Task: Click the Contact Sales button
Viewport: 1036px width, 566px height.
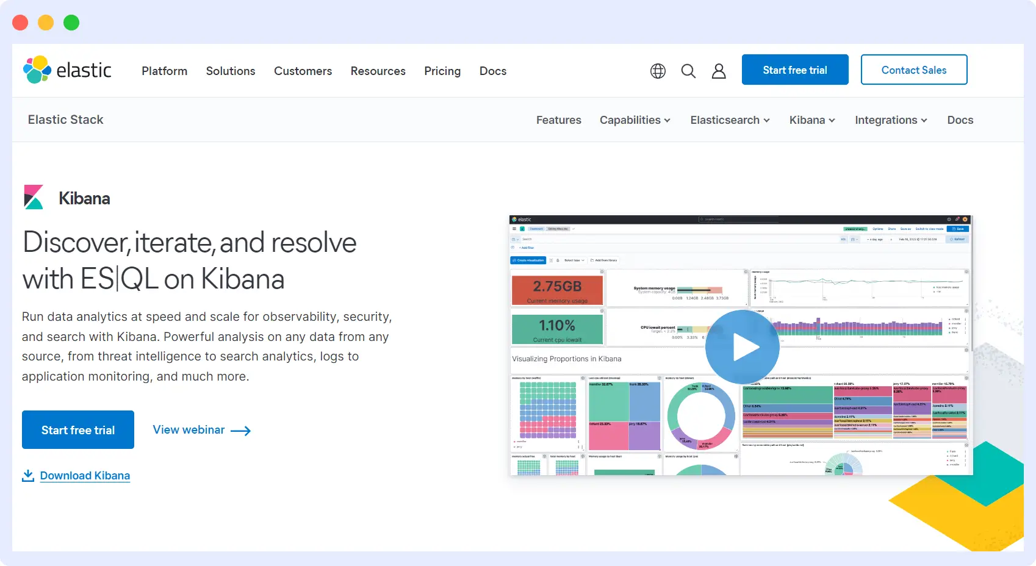Action: pos(914,70)
